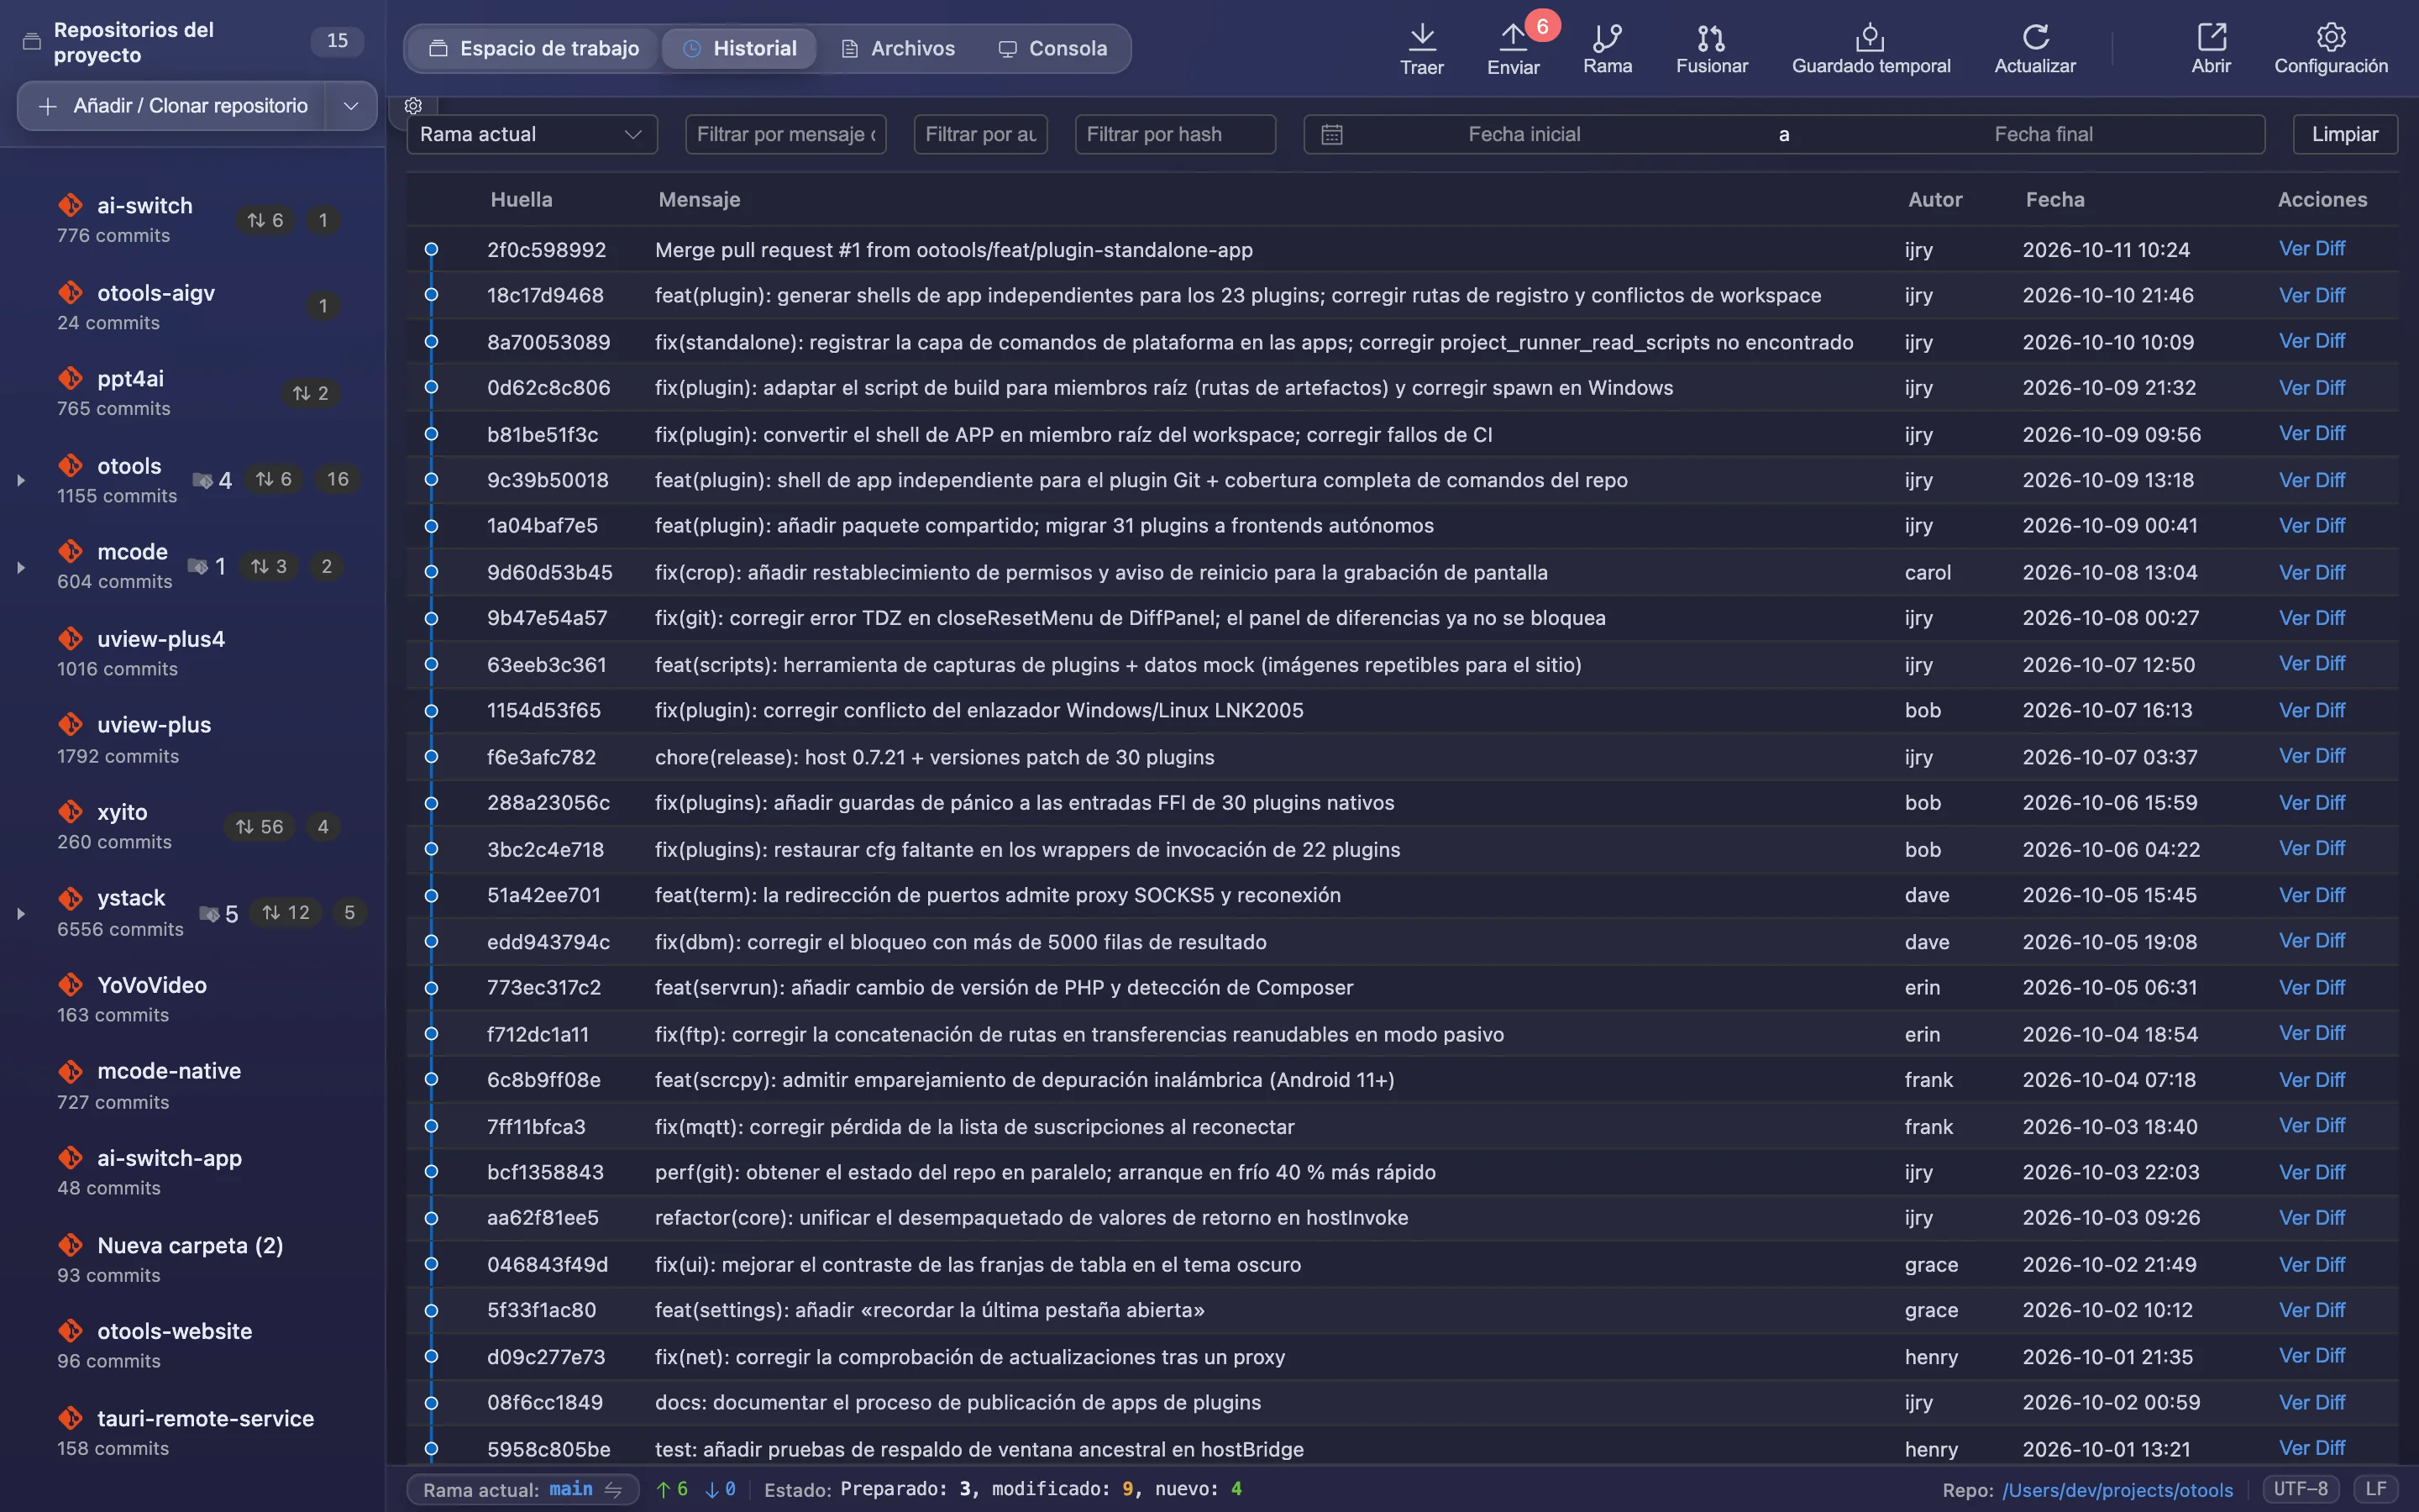Switch to Historial tab

pyautogui.click(x=740, y=48)
